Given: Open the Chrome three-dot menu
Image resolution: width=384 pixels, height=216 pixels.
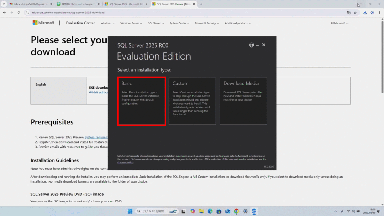Looking at the screenshot, I should pos(379,13).
